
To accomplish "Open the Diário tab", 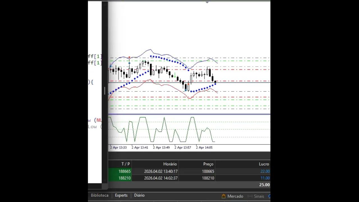I will (x=139, y=195).
